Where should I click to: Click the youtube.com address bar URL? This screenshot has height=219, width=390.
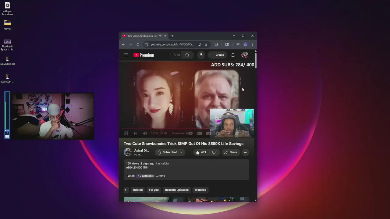(x=172, y=44)
